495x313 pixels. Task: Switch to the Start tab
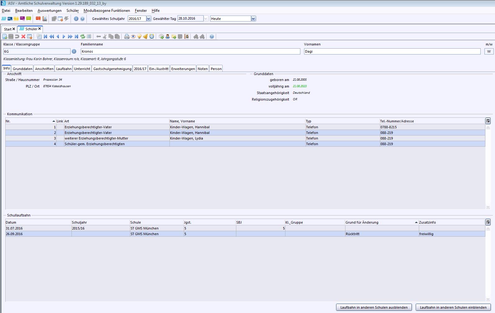click(8, 29)
